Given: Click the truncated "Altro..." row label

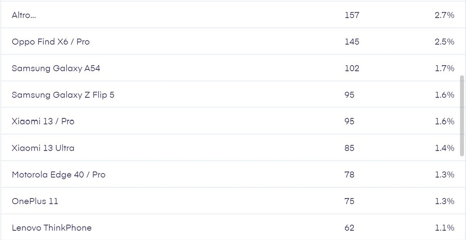Looking at the screenshot, I should click(x=24, y=15).
